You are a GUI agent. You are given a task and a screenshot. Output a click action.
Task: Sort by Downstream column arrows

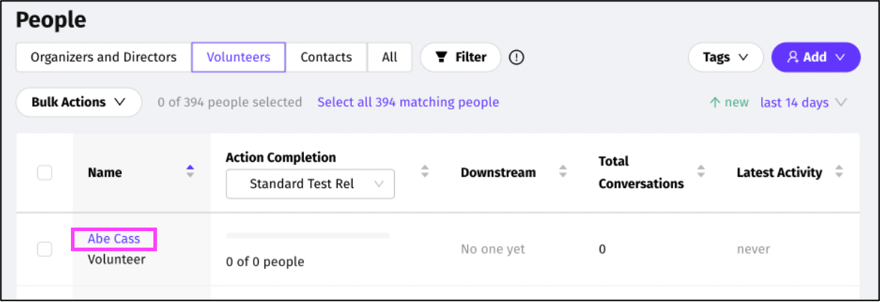pyautogui.click(x=563, y=172)
